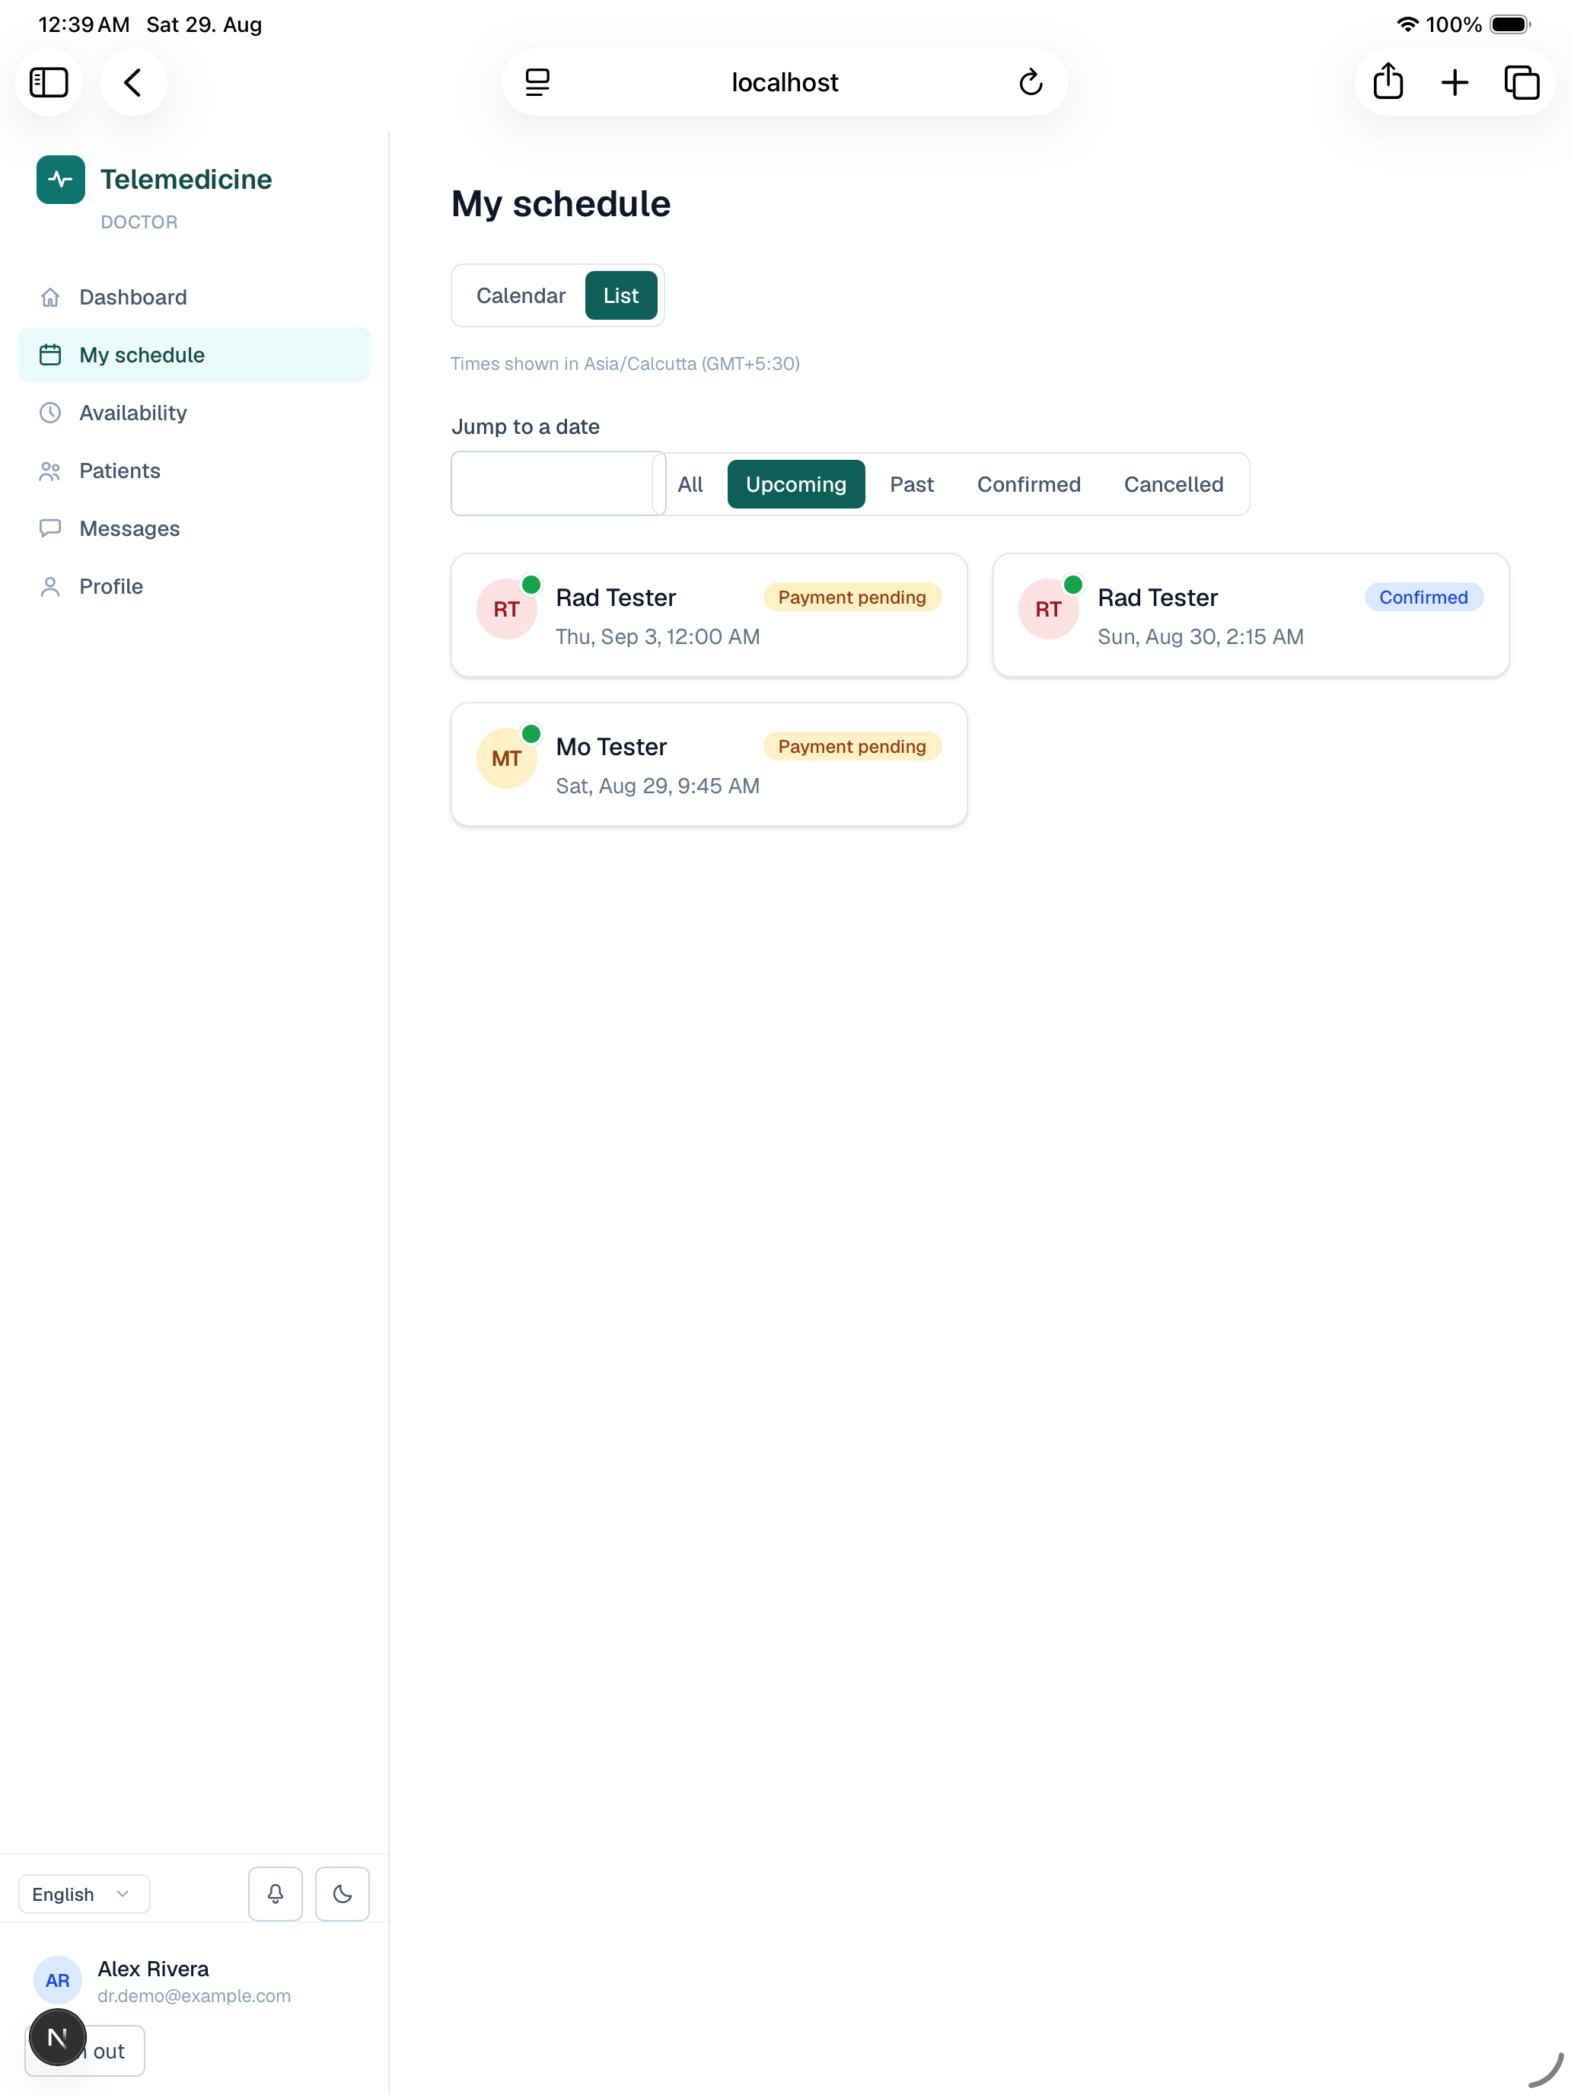Viewport: 1571px width, 2095px height.
Task: Open the Safari share sheet
Action: click(x=1388, y=82)
